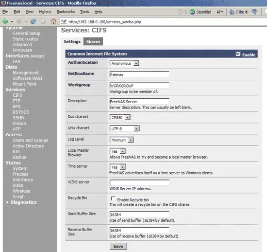Click the address bar URL field
The height and width of the screenshot is (252, 267).
(164, 22)
